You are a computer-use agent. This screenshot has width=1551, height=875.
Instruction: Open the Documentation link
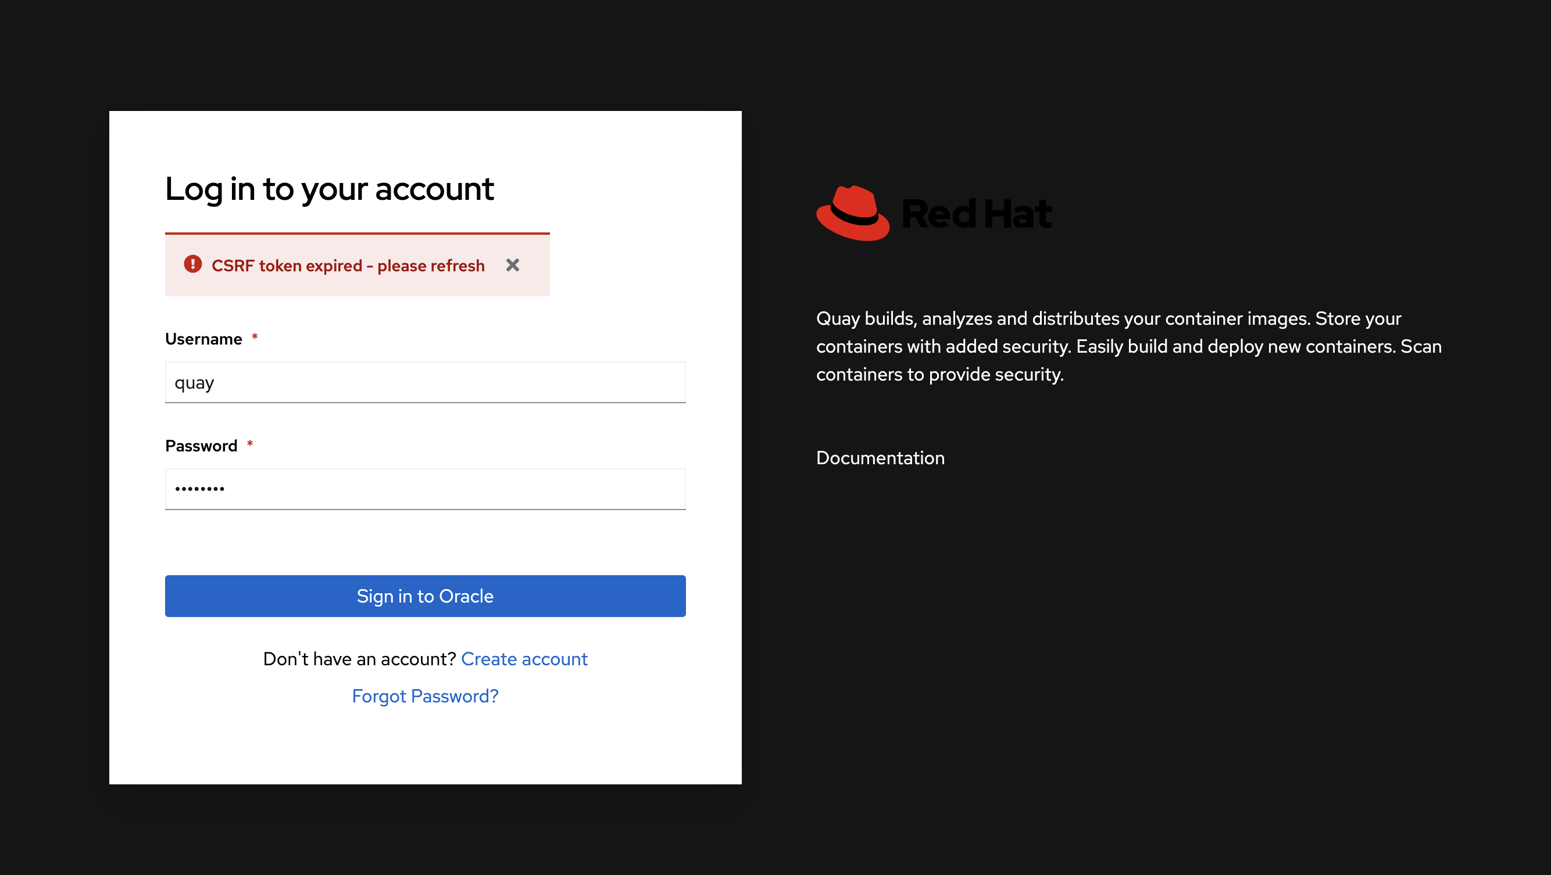(880, 458)
